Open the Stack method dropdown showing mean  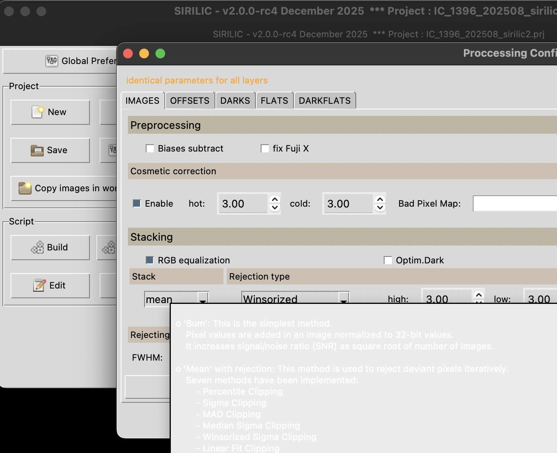tap(176, 299)
